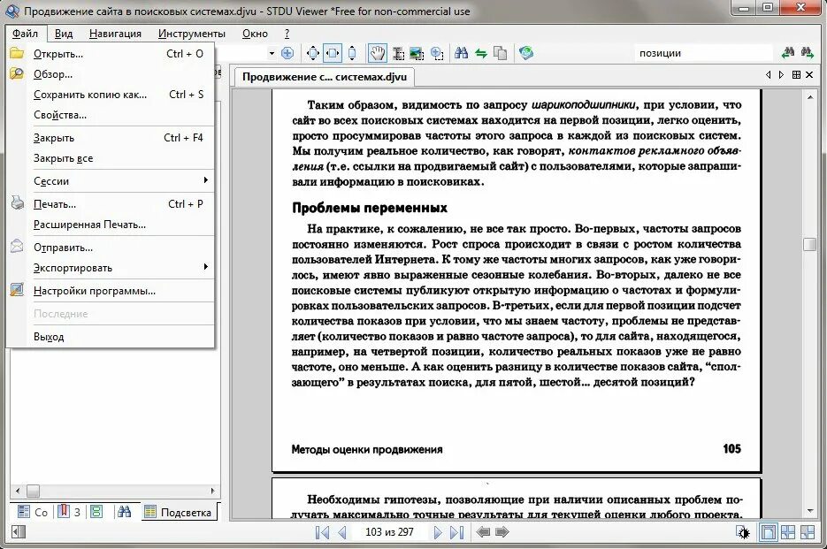
Task: Open the ? help menu
Action: [287, 34]
